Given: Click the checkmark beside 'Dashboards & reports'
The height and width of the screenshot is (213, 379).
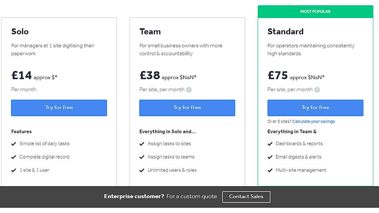Looking at the screenshot, I should tap(270, 144).
